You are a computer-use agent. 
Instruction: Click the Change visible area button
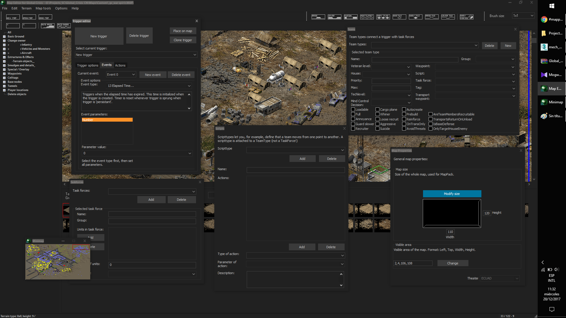pyautogui.click(x=453, y=263)
